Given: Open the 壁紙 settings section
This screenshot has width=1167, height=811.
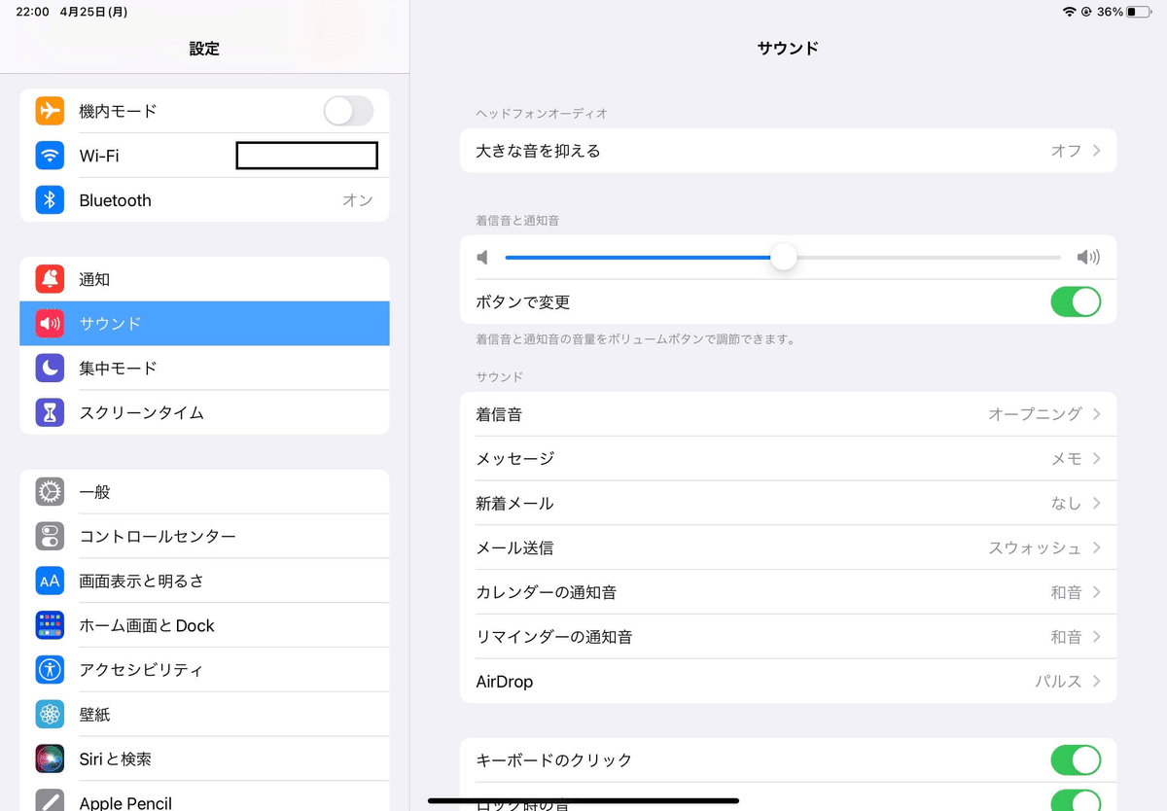Looking at the screenshot, I should click(x=204, y=714).
